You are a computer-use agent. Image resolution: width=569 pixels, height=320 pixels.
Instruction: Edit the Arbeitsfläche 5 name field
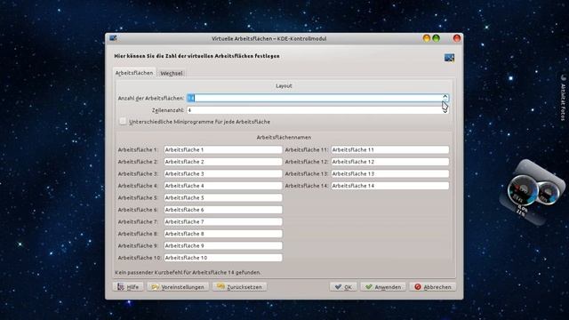223,197
